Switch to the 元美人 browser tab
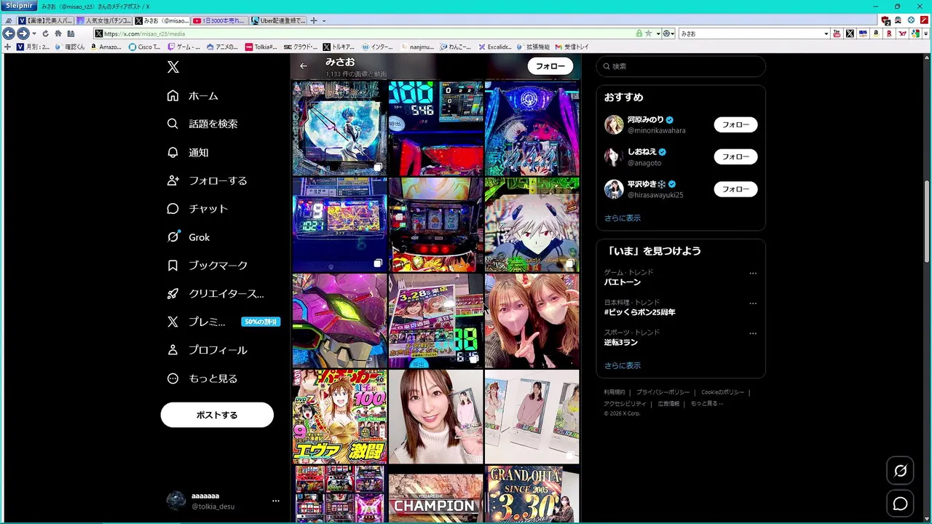Screen dimensions: 932x524 point(45,21)
